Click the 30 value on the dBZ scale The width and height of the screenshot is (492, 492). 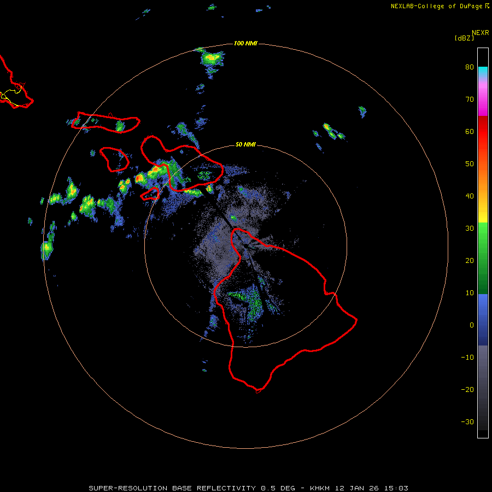pyautogui.click(x=470, y=229)
